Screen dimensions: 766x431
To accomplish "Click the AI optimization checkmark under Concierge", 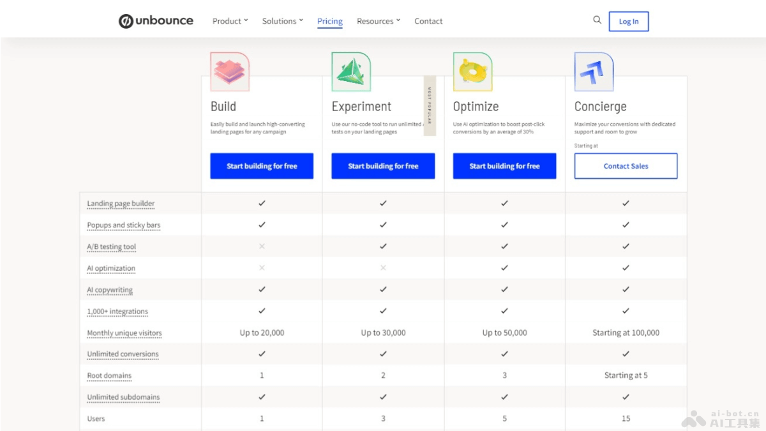I will tap(626, 268).
